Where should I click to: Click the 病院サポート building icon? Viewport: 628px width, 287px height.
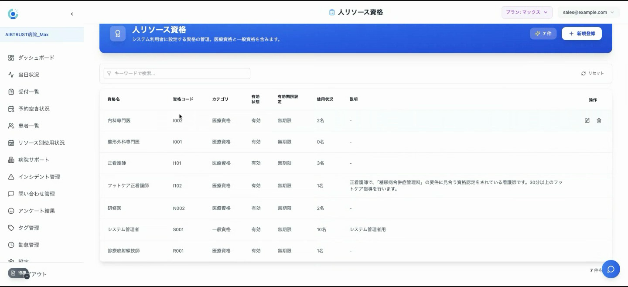pyautogui.click(x=11, y=160)
